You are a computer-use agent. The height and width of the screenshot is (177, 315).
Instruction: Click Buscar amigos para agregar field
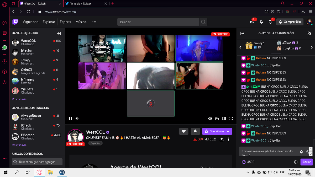[x=37, y=162]
